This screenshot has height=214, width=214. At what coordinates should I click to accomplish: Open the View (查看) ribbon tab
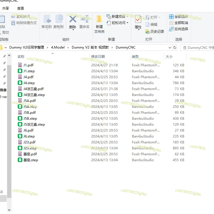21,8
